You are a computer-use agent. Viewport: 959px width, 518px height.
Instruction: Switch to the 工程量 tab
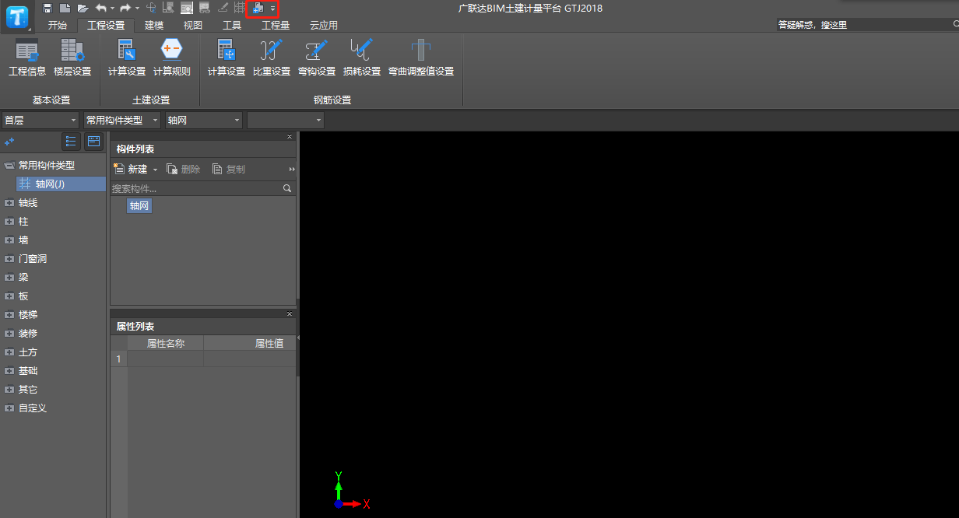[x=276, y=25]
